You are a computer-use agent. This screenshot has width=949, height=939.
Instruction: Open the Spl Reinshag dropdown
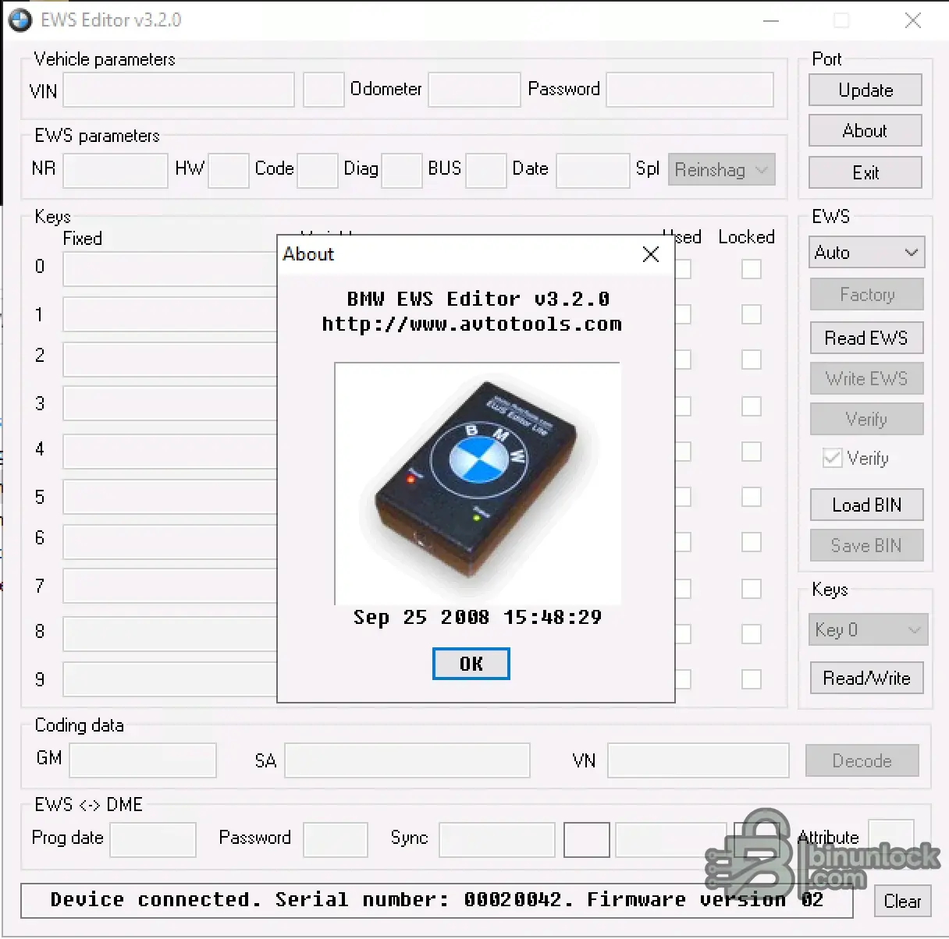(x=722, y=169)
